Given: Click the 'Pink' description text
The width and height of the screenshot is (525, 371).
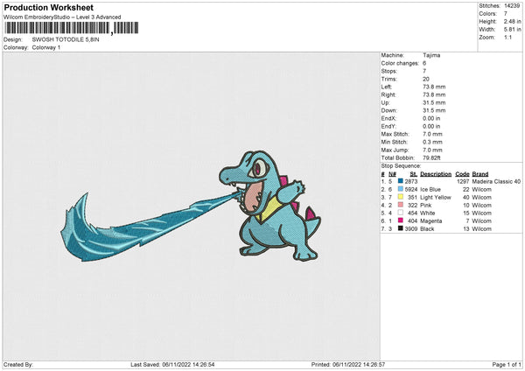Looking at the screenshot, I should [x=426, y=205].
